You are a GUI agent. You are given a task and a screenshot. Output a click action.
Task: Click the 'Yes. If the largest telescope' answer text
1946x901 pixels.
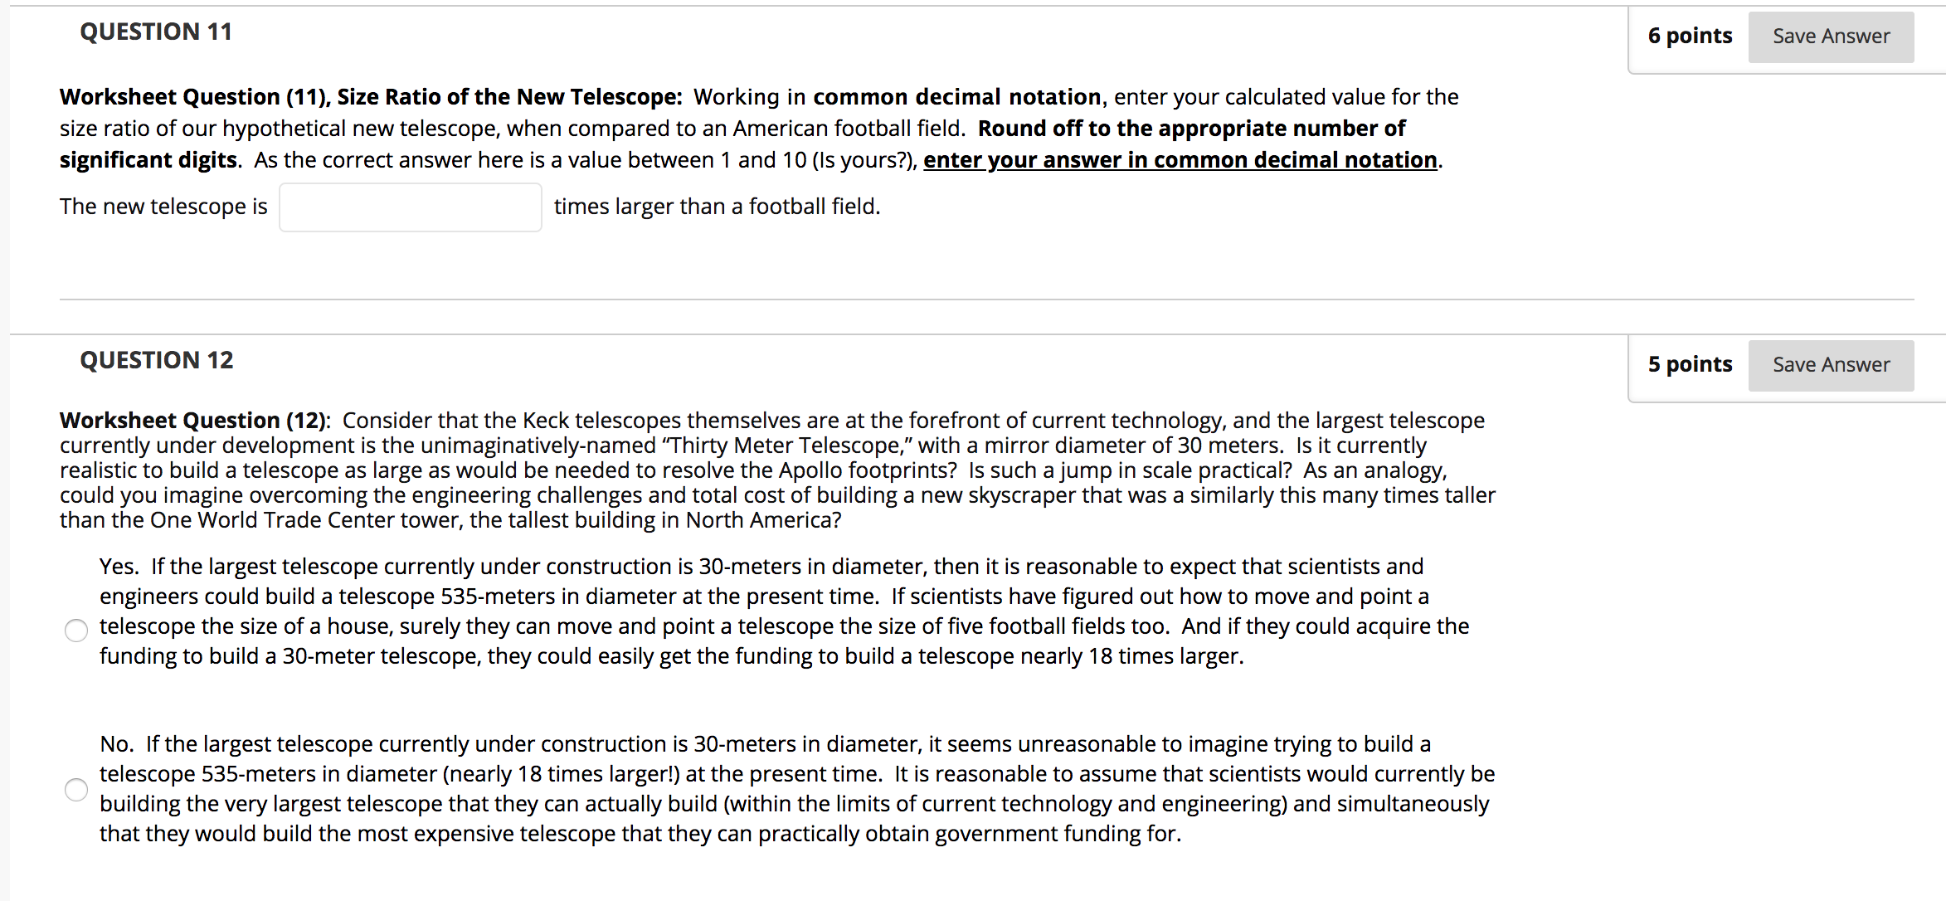[784, 611]
